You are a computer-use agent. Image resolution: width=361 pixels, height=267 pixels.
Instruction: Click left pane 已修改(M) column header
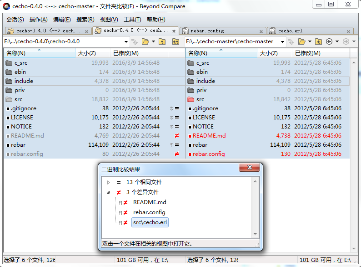click(x=139, y=53)
